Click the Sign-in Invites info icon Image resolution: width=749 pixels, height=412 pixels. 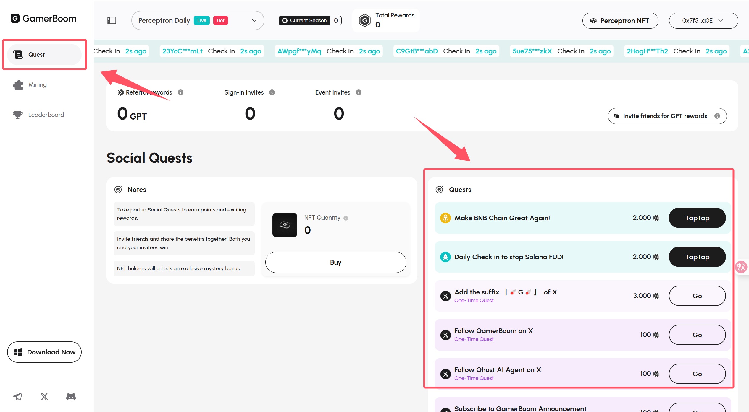pos(272,92)
